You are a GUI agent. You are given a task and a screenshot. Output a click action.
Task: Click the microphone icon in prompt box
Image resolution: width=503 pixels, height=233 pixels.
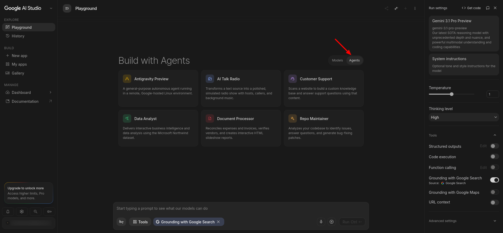[x=321, y=222]
